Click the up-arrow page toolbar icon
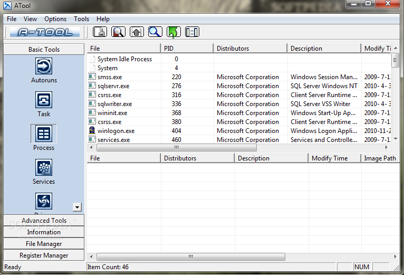Image resolution: width=404 pixels, height=275 pixels. click(137, 32)
